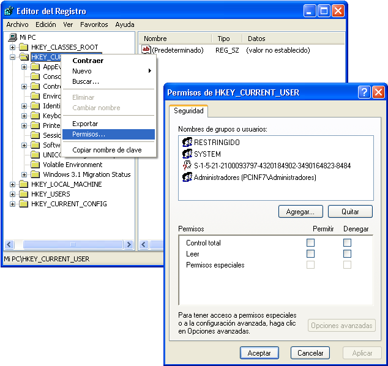Click the tree pane horizontal scrollbar thumb
The width and height of the screenshot is (388, 366).
73,244
